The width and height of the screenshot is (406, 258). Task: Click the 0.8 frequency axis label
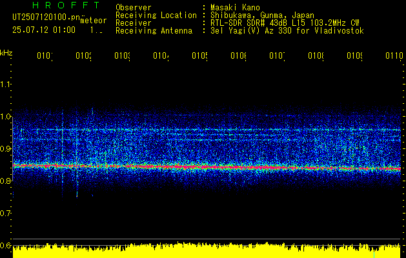(x=5, y=181)
